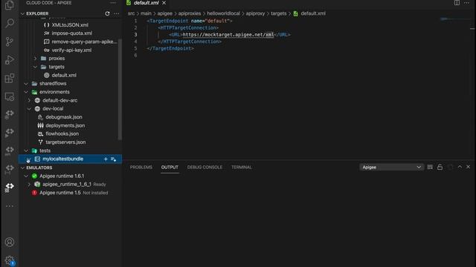Split the editor to the right
This screenshot has width=476, height=267.
tap(457, 3)
